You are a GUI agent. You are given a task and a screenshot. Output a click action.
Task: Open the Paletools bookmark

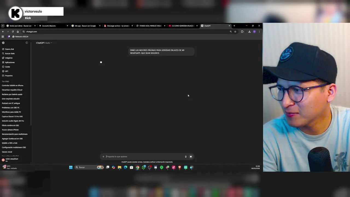20,37
